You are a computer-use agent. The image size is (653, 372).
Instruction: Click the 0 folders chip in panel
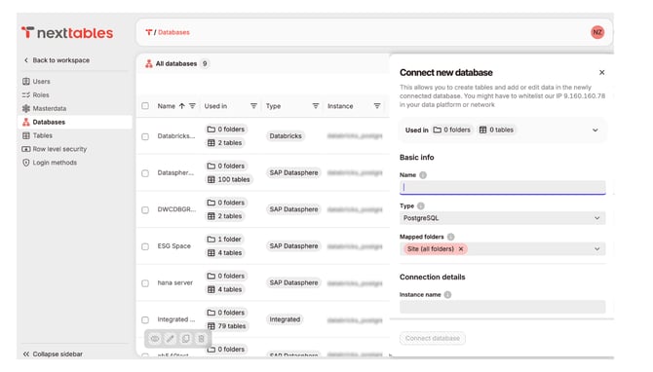[452, 130]
